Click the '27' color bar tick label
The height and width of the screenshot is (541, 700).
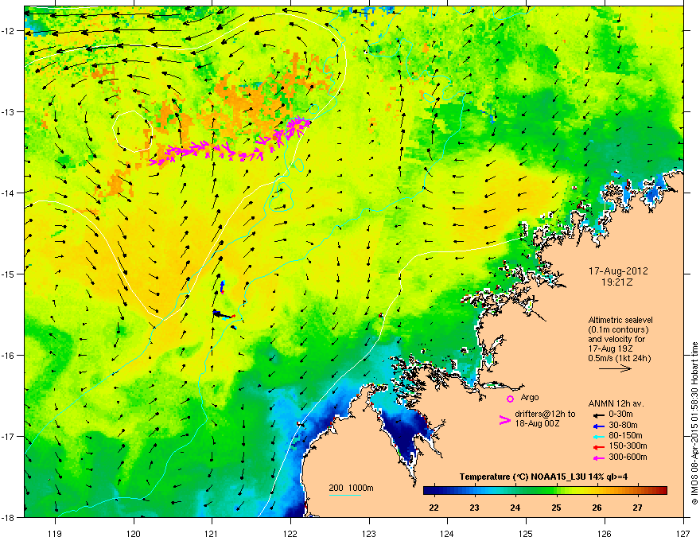click(x=637, y=508)
